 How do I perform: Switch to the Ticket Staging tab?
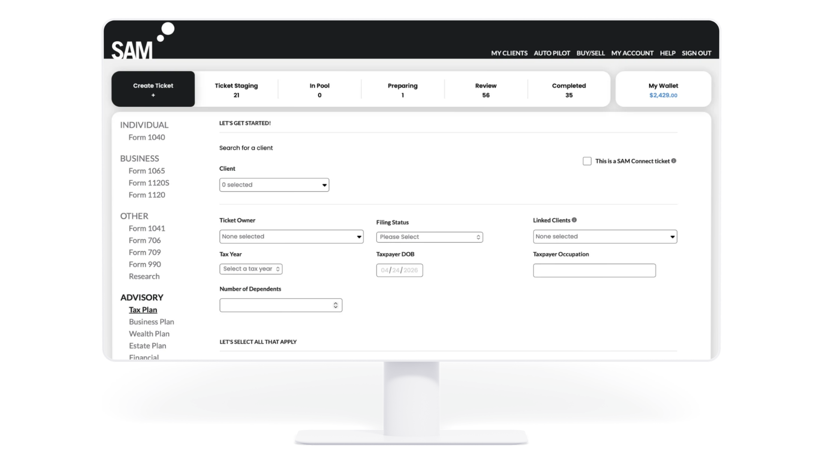(236, 90)
